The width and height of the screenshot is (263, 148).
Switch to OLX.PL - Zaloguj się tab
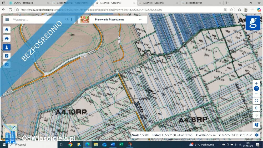(x=29, y=3)
